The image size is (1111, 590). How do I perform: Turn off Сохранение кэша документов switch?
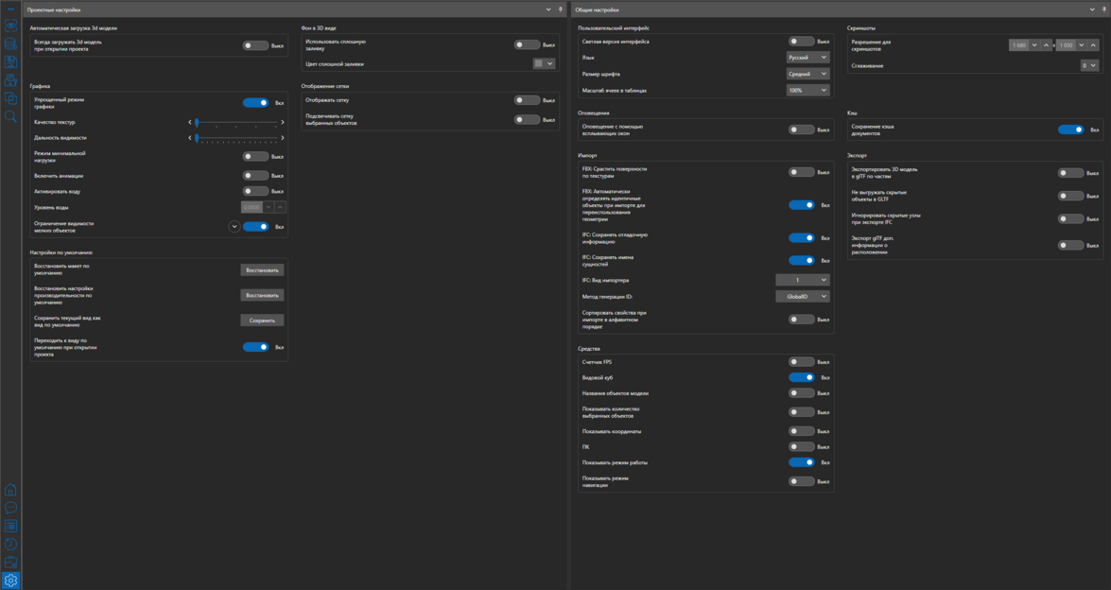pyautogui.click(x=1070, y=130)
